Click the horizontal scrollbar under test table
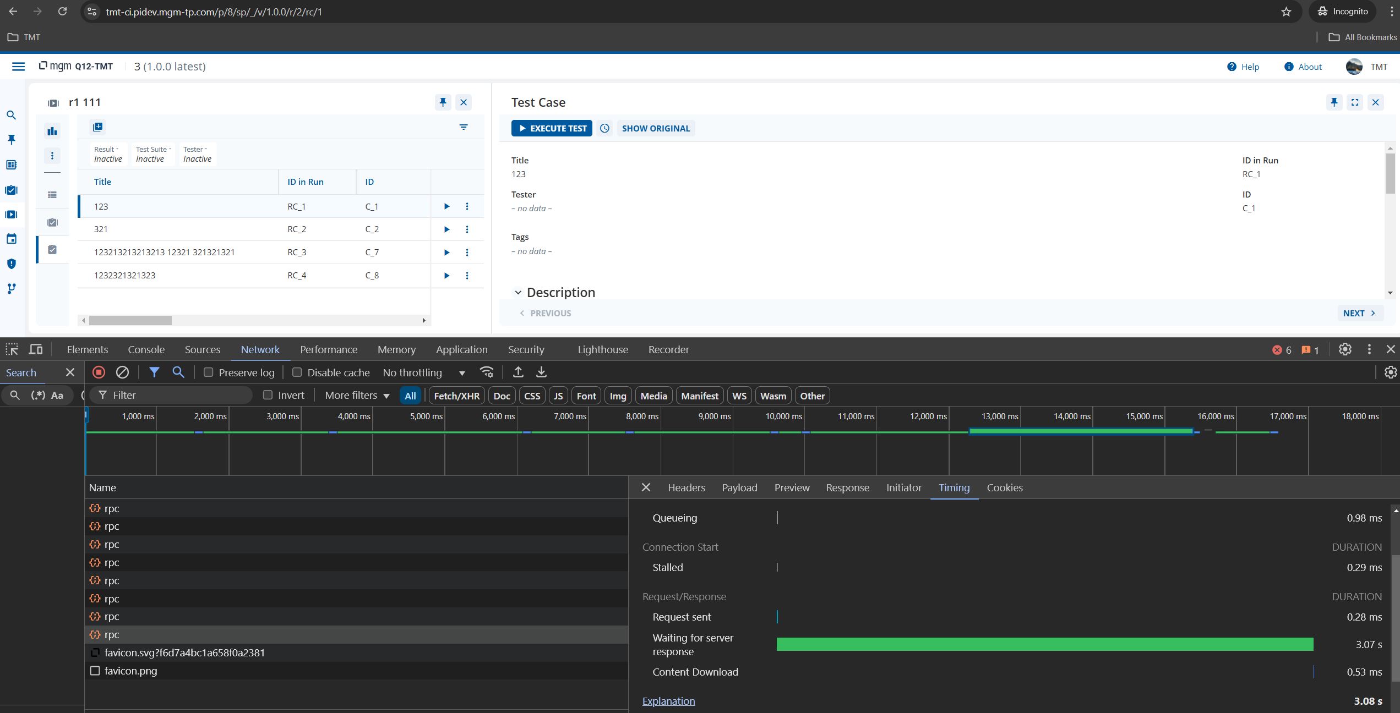This screenshot has height=713, width=1400. (130, 320)
